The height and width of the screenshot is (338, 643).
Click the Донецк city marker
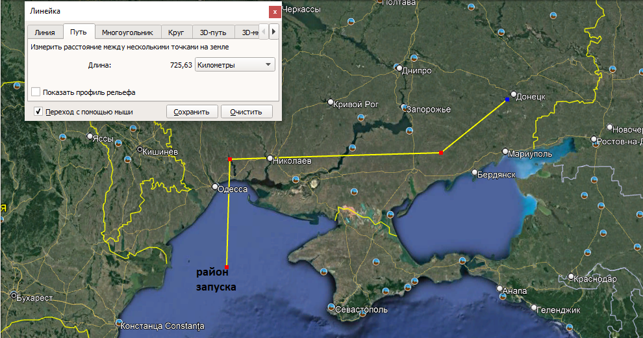tap(513, 94)
